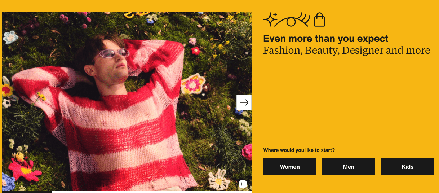
Task: Start shopping in Women
Action: [290, 167]
